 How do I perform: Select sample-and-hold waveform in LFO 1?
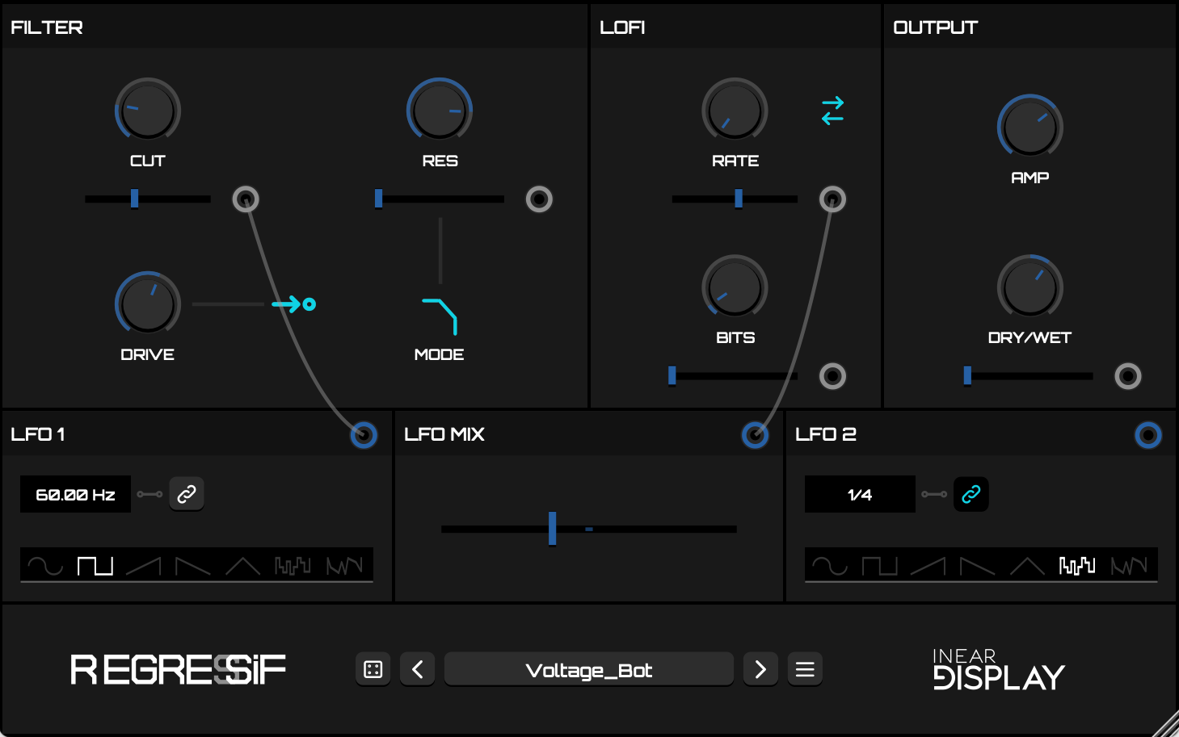click(x=293, y=566)
